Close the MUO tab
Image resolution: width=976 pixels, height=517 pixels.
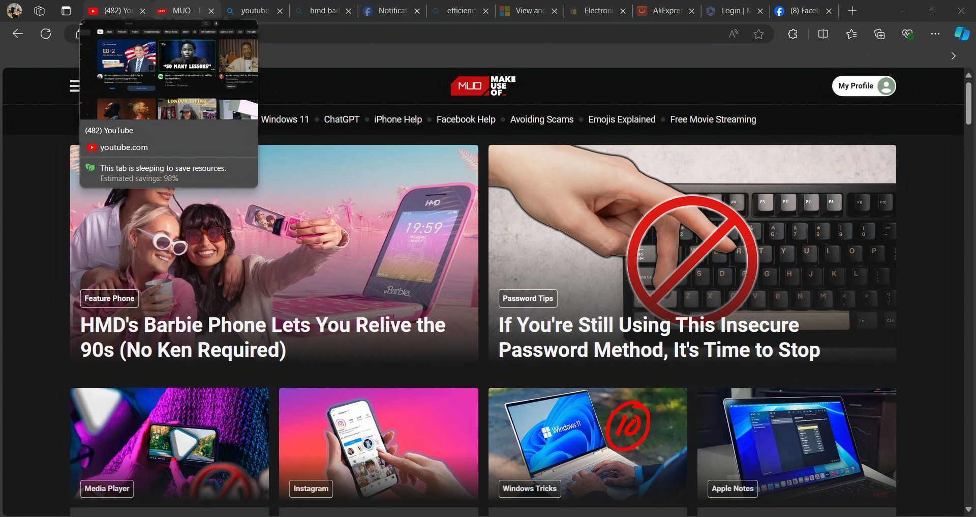coord(211,11)
